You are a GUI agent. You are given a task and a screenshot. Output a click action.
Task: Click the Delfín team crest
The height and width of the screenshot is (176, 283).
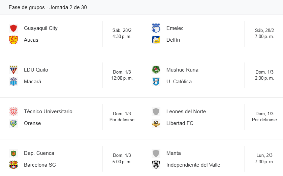[x=156, y=40]
